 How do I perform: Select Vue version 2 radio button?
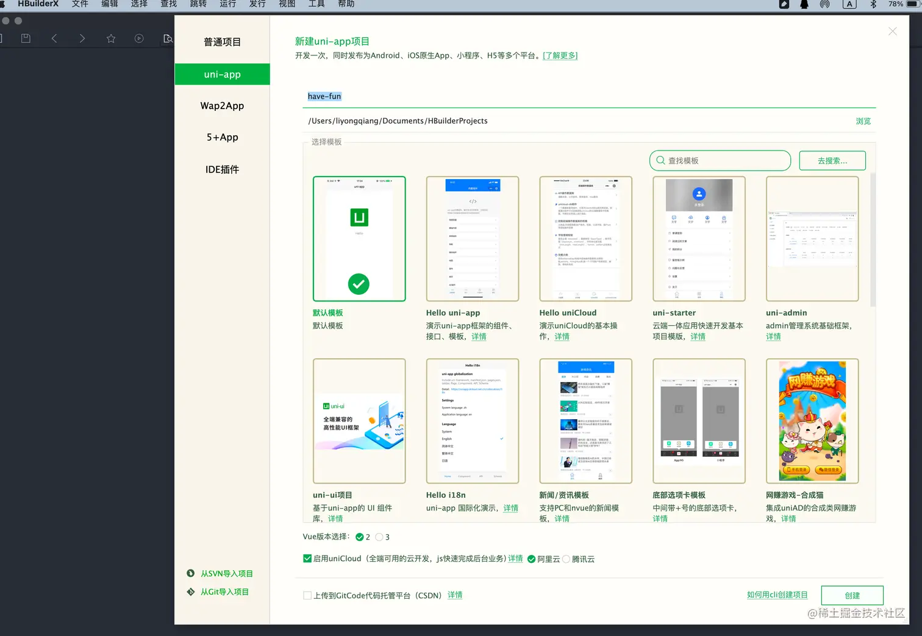[360, 537]
